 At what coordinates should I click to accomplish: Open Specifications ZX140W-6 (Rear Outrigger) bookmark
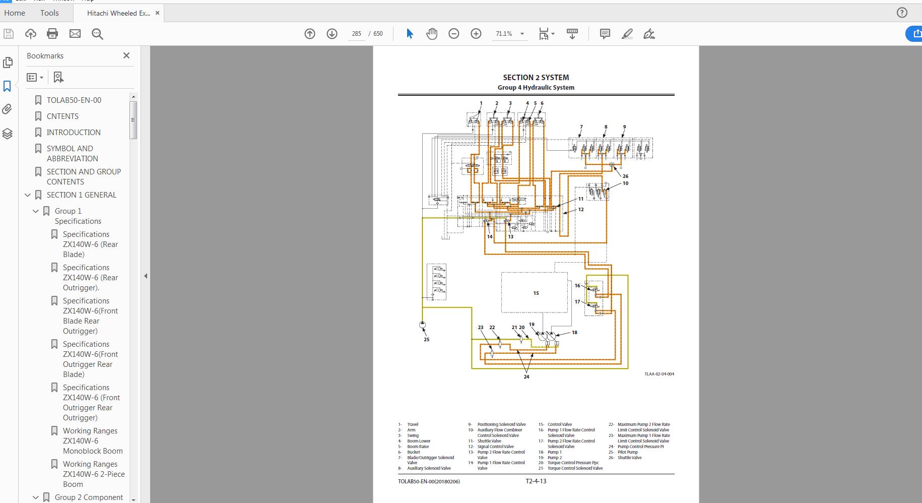(x=90, y=278)
